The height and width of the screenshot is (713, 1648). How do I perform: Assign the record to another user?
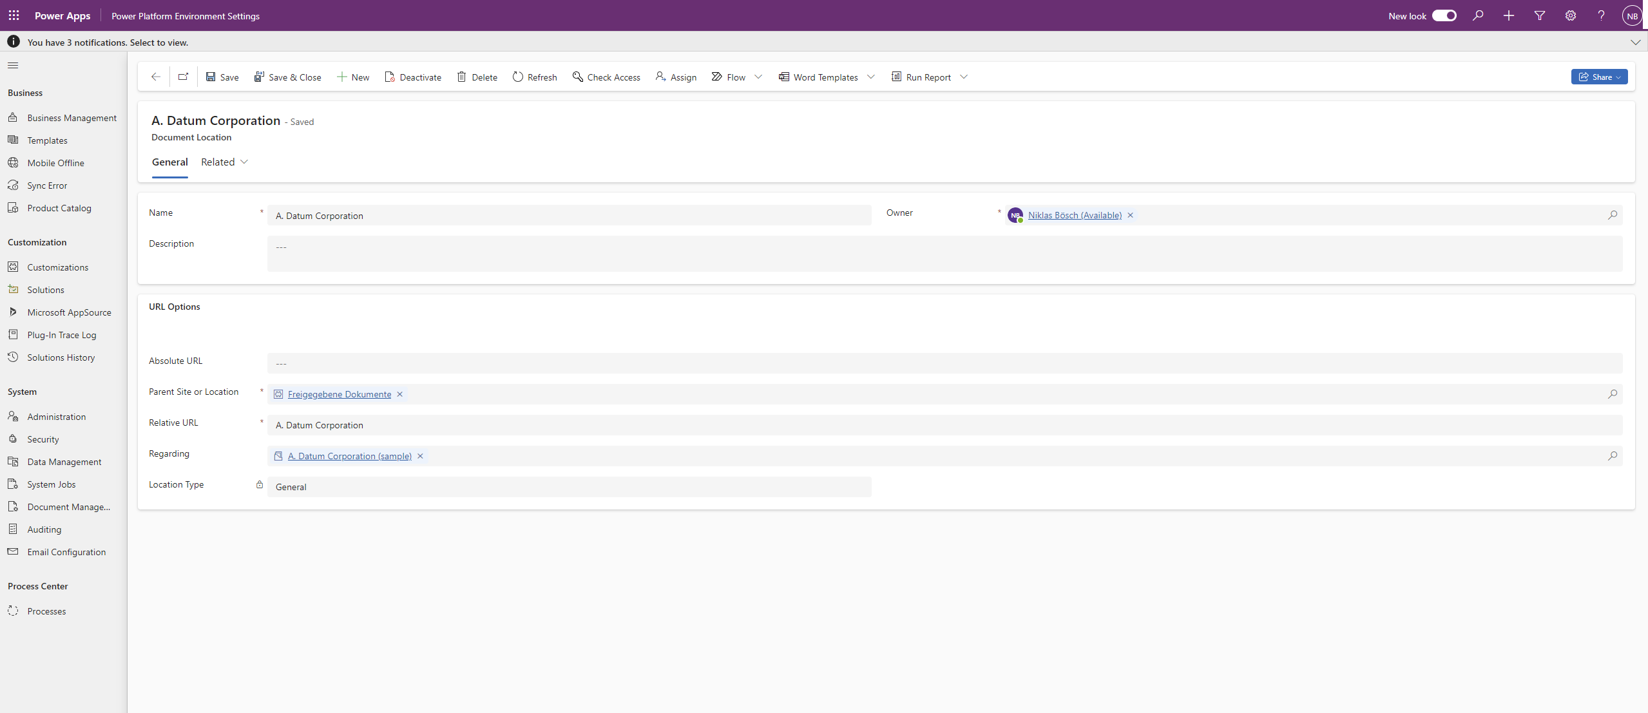(x=676, y=77)
